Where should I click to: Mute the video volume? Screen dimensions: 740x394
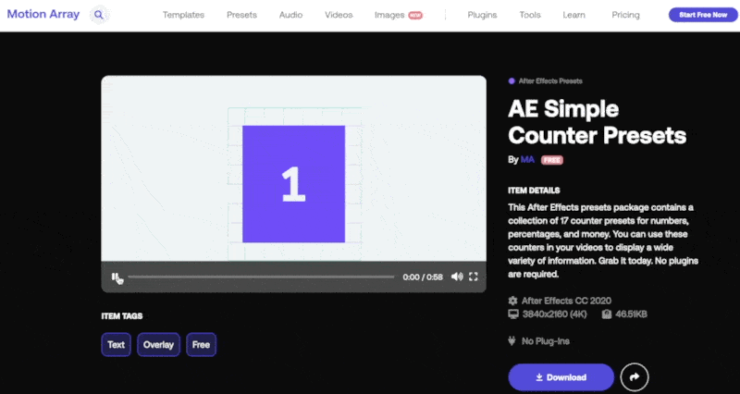pos(457,277)
